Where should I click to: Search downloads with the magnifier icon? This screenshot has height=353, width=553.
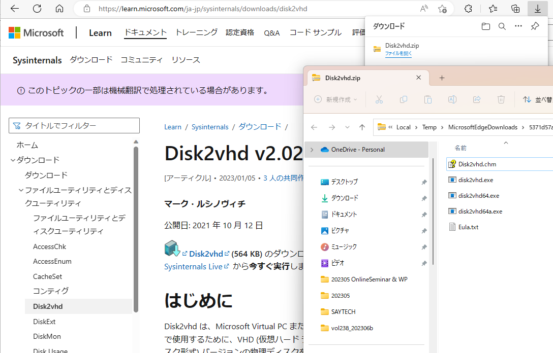point(502,26)
